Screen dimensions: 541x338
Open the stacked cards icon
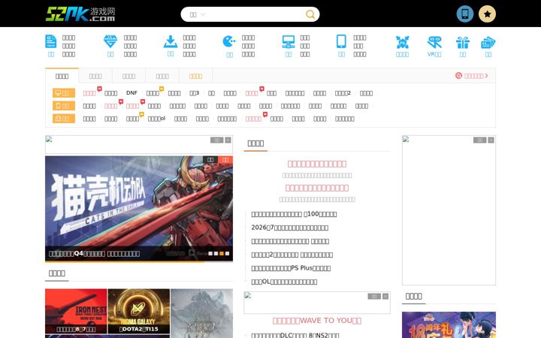(488, 42)
